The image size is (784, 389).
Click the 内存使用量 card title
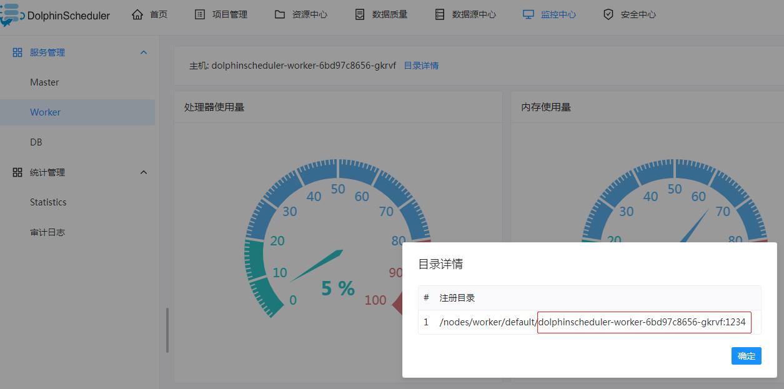[546, 107]
